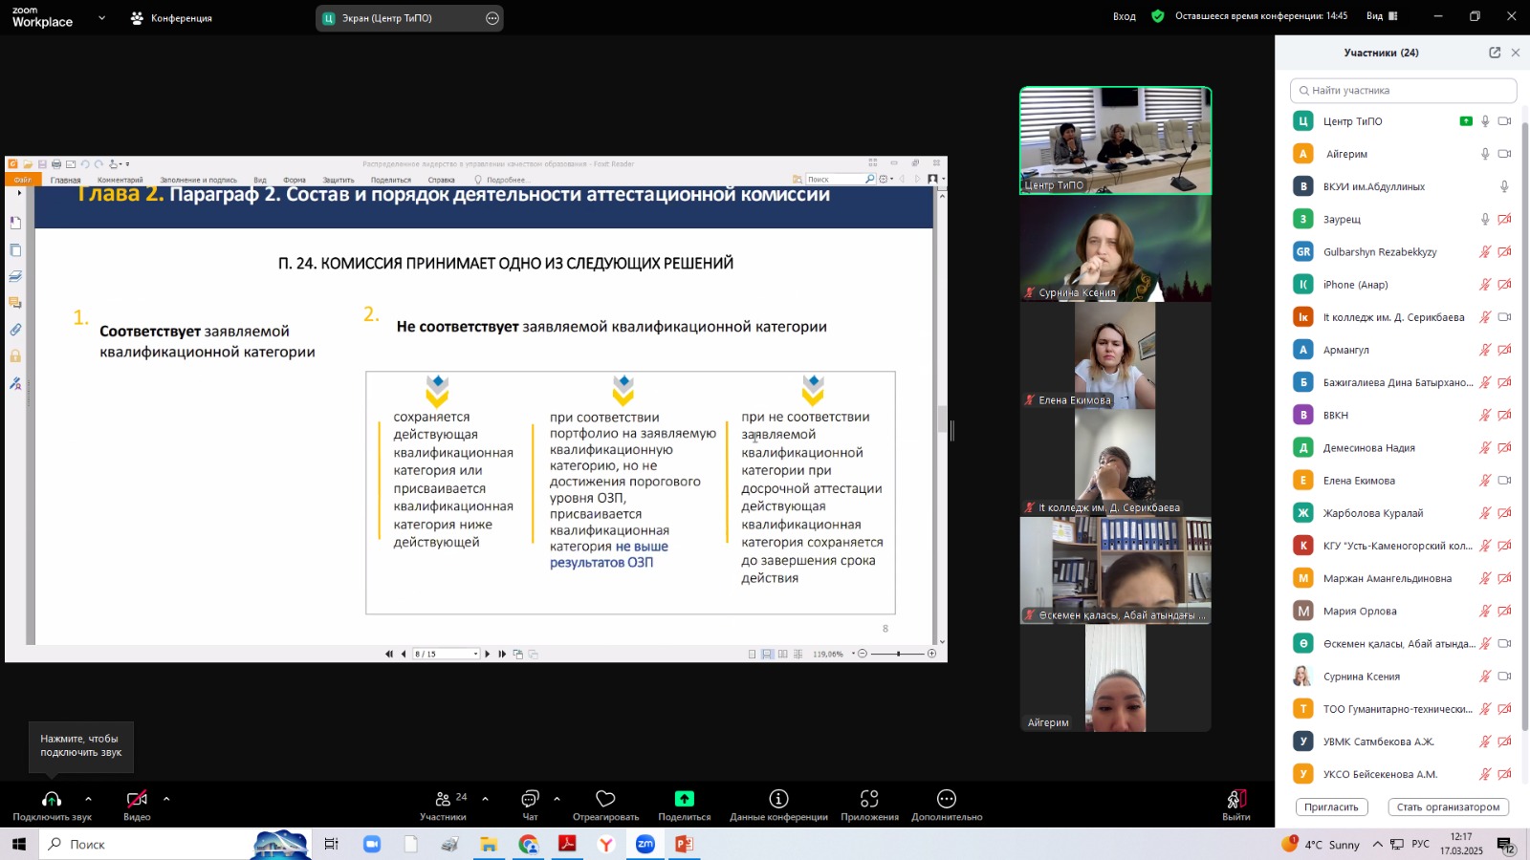
Task: Connect audio with the headphone button
Action: pos(52,799)
